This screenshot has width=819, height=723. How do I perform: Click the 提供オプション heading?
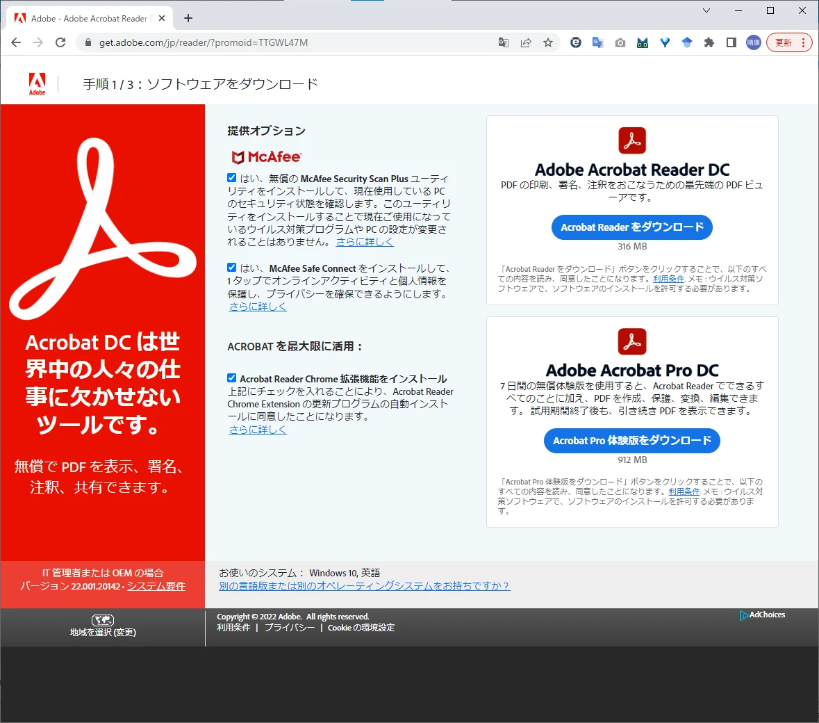[266, 131]
